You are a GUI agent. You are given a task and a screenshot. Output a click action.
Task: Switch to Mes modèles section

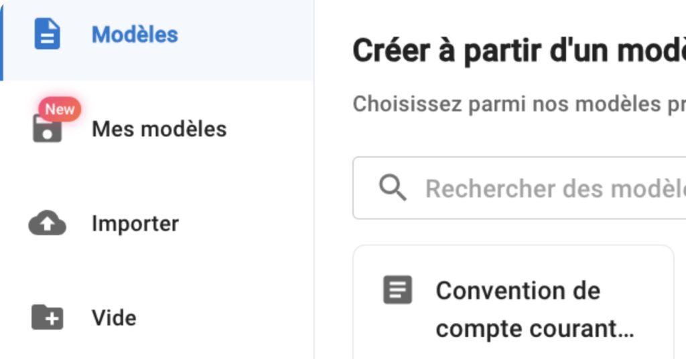[159, 129]
